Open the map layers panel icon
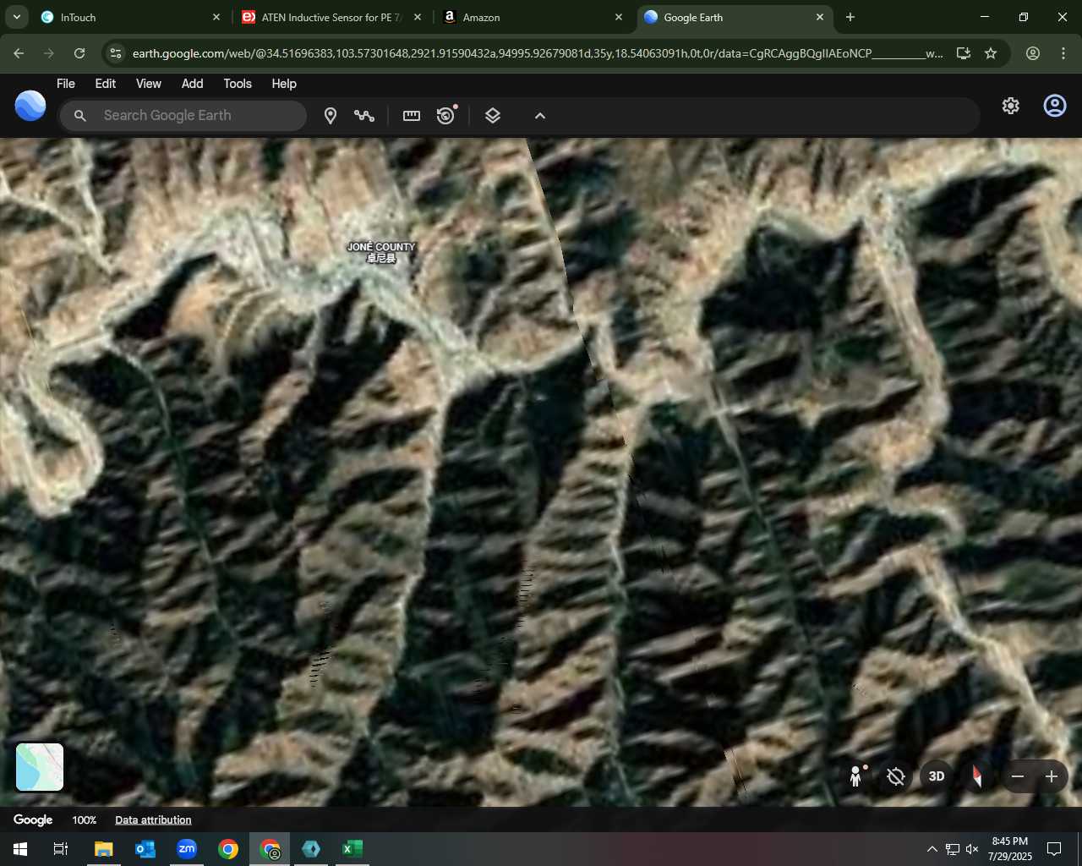Image resolution: width=1082 pixels, height=866 pixels. pos(493,116)
